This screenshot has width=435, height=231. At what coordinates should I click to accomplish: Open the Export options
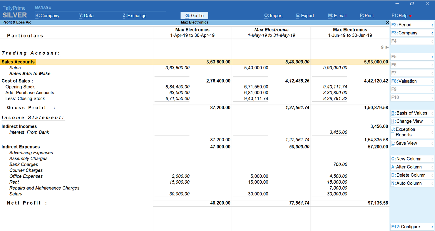305,16
